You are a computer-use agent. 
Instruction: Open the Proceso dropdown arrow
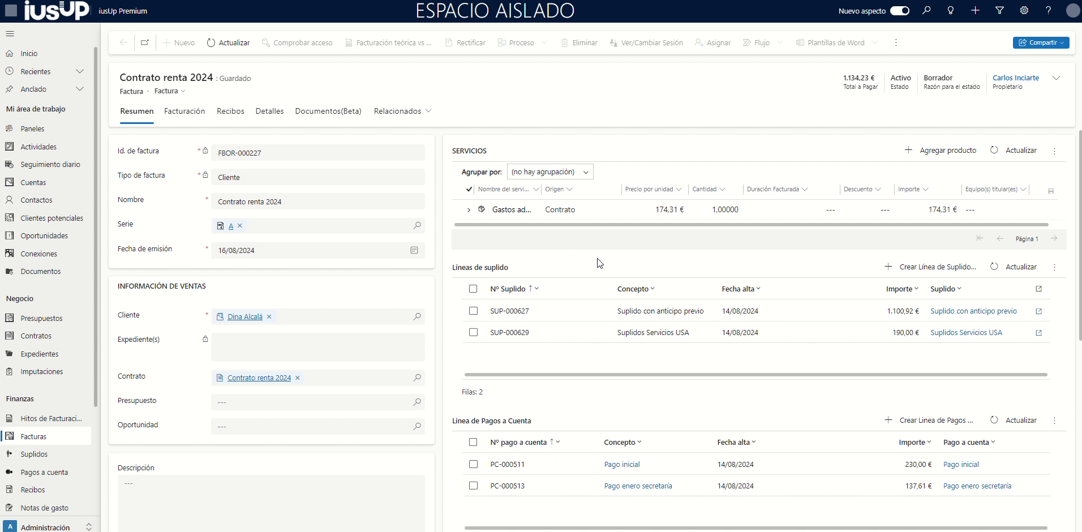coord(544,42)
